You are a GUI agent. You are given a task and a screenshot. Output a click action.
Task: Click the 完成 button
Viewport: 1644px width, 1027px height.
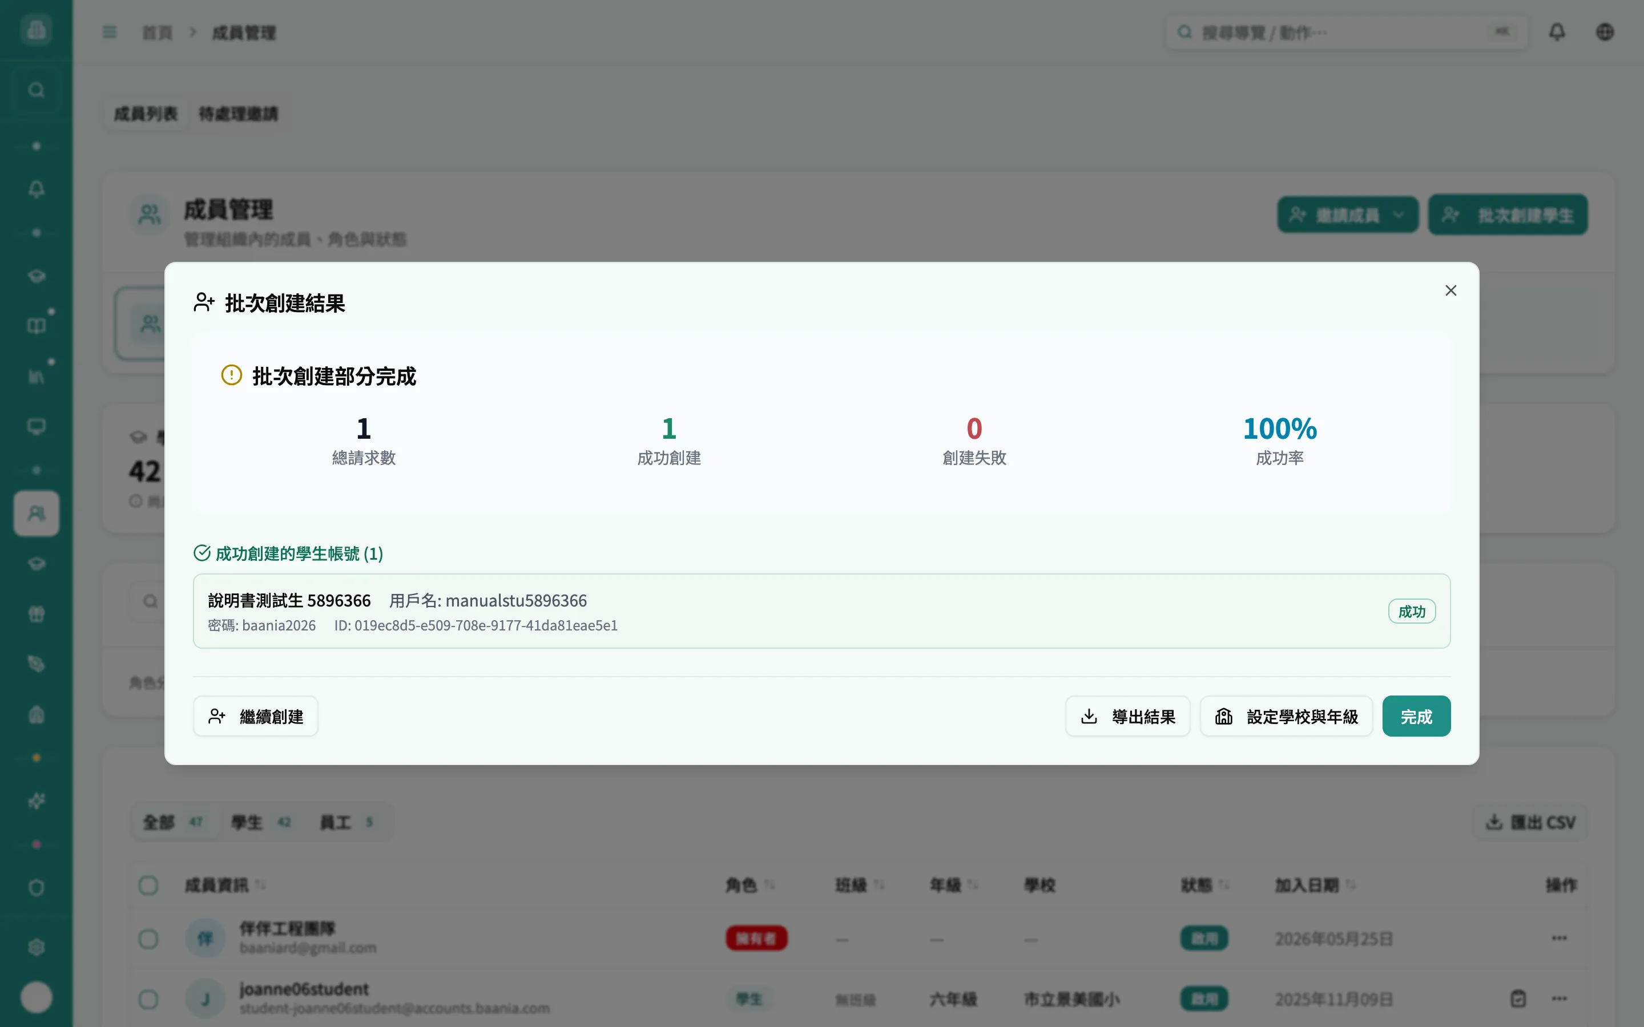coord(1416,716)
